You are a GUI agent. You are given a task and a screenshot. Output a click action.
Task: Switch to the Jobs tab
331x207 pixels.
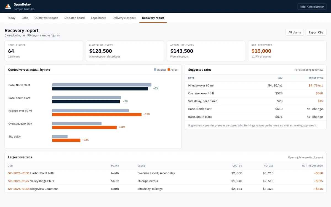click(25, 18)
